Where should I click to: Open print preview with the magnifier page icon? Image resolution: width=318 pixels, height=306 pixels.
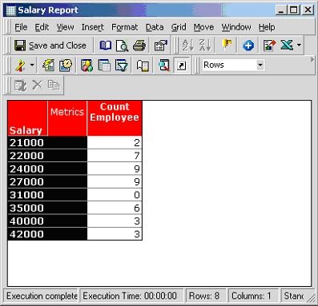click(x=122, y=46)
